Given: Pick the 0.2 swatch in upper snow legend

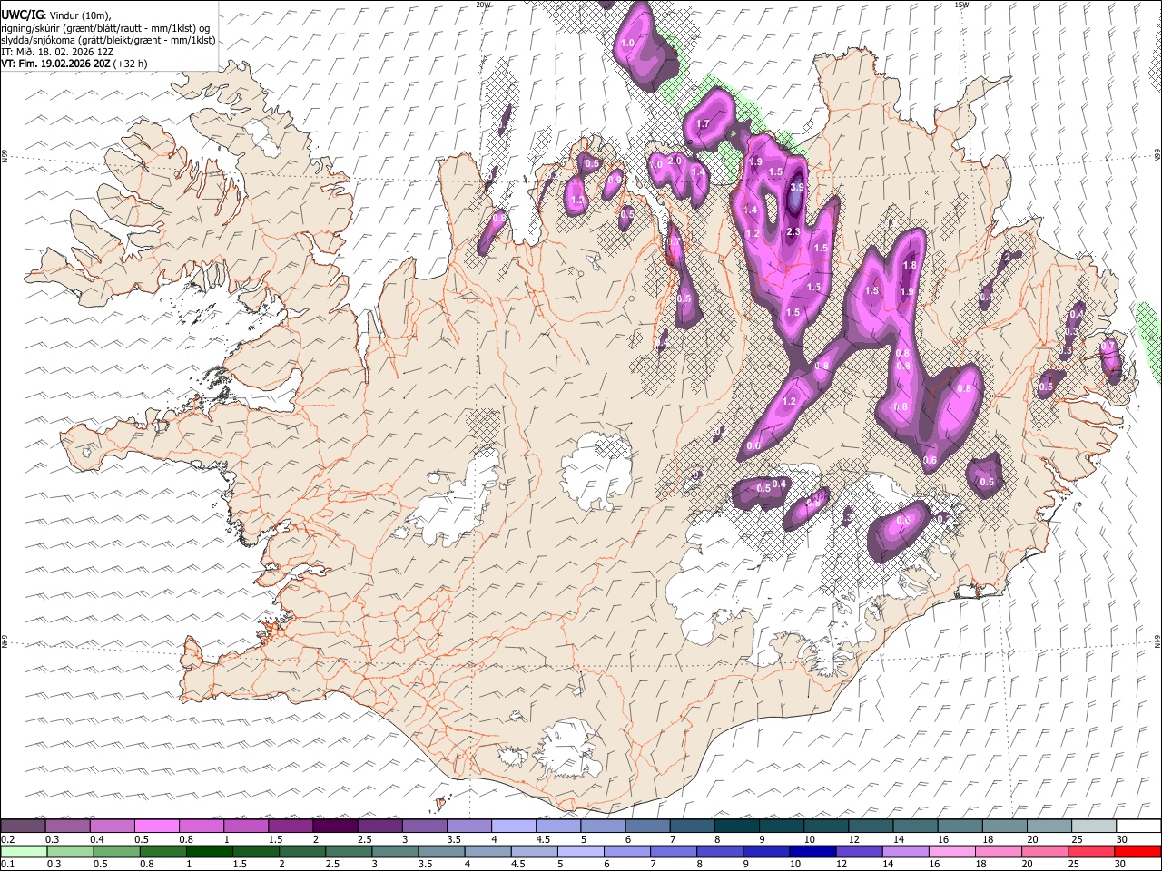Looking at the screenshot, I should 23,827.
